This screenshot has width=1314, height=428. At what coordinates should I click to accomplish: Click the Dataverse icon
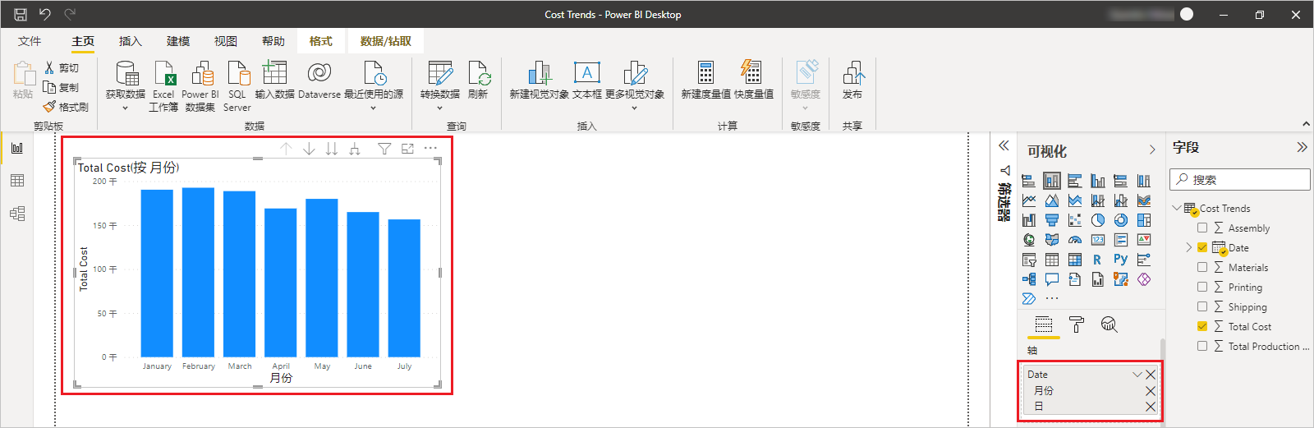(x=319, y=73)
